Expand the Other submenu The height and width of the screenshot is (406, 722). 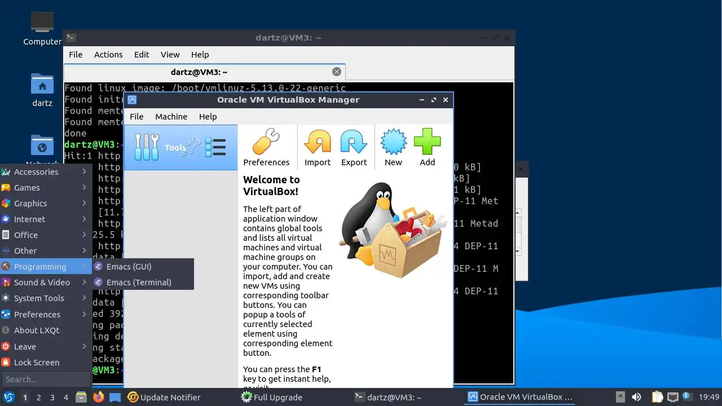[46, 250]
